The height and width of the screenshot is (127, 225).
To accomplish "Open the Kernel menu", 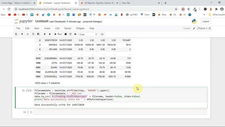I will [67, 28].
